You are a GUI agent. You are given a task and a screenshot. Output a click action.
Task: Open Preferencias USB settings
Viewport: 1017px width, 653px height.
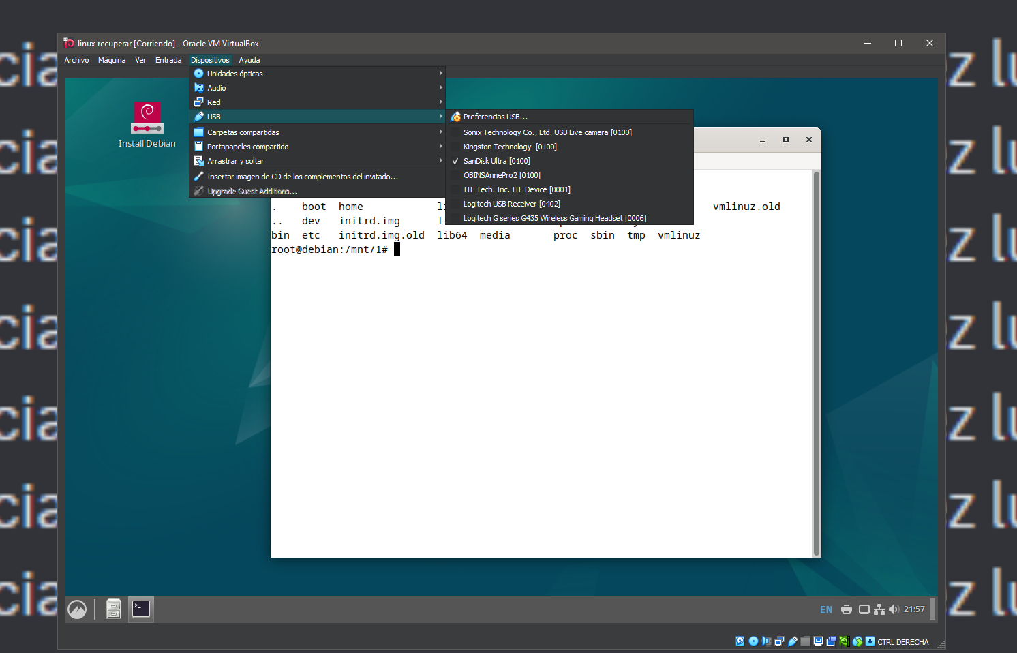(x=495, y=117)
